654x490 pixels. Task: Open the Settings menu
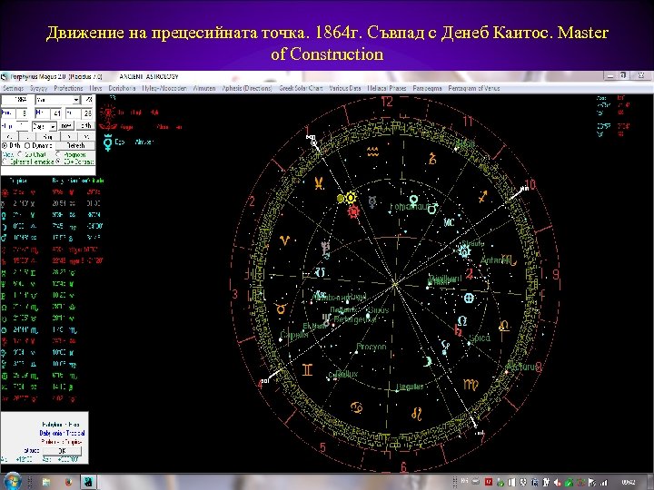pyautogui.click(x=13, y=88)
